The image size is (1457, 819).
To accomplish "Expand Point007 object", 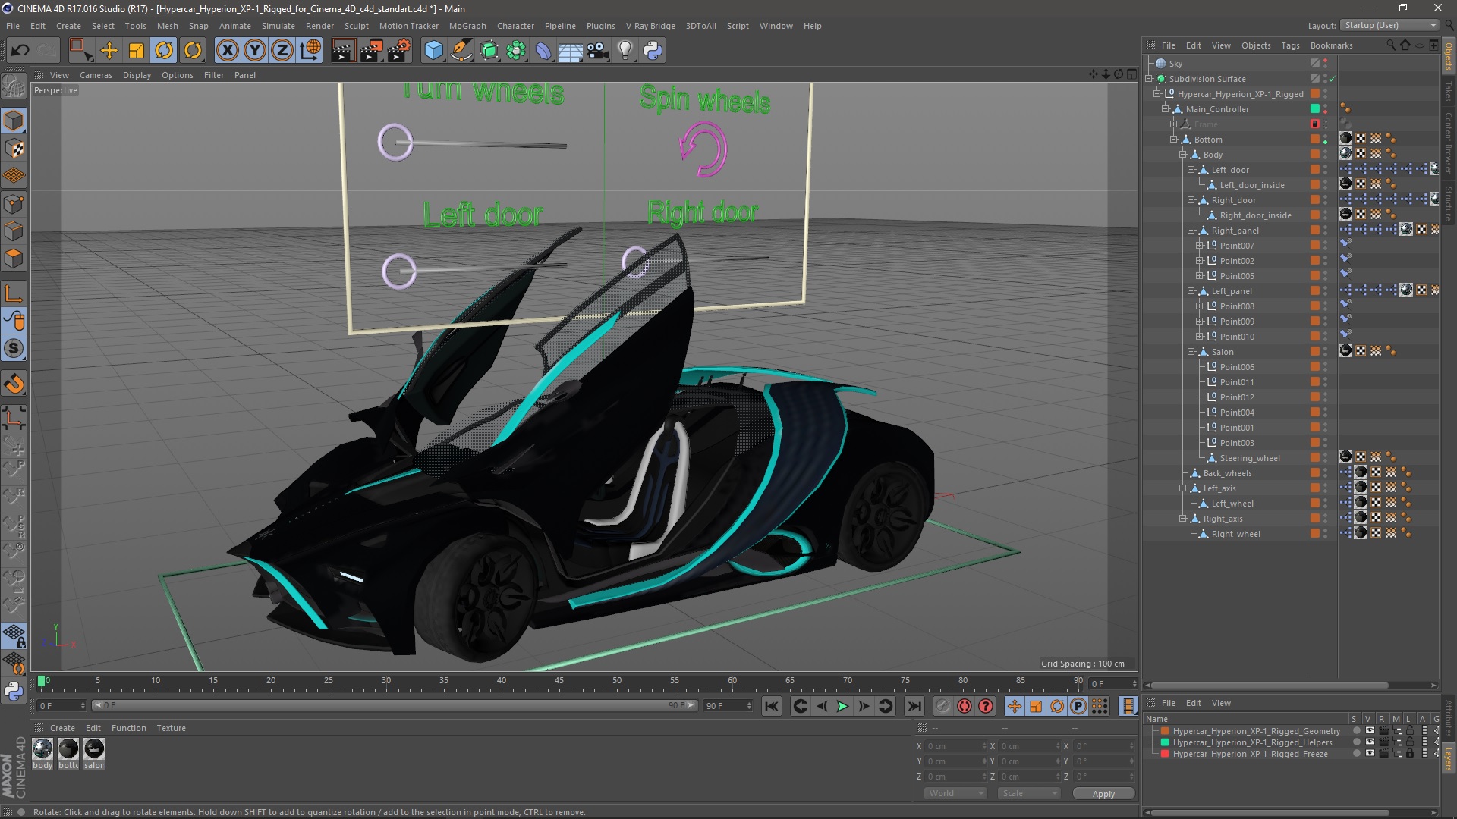I will pyautogui.click(x=1199, y=246).
